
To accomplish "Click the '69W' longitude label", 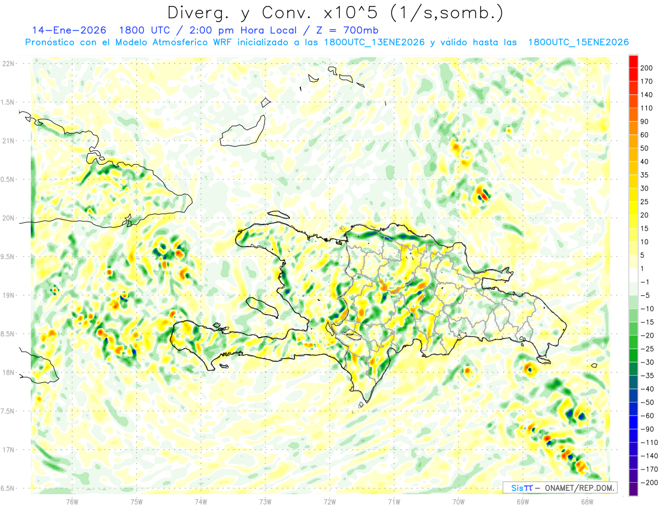I will pyautogui.click(x=522, y=501).
